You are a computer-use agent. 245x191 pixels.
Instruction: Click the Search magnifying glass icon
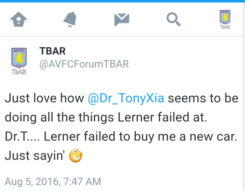[x=173, y=19]
